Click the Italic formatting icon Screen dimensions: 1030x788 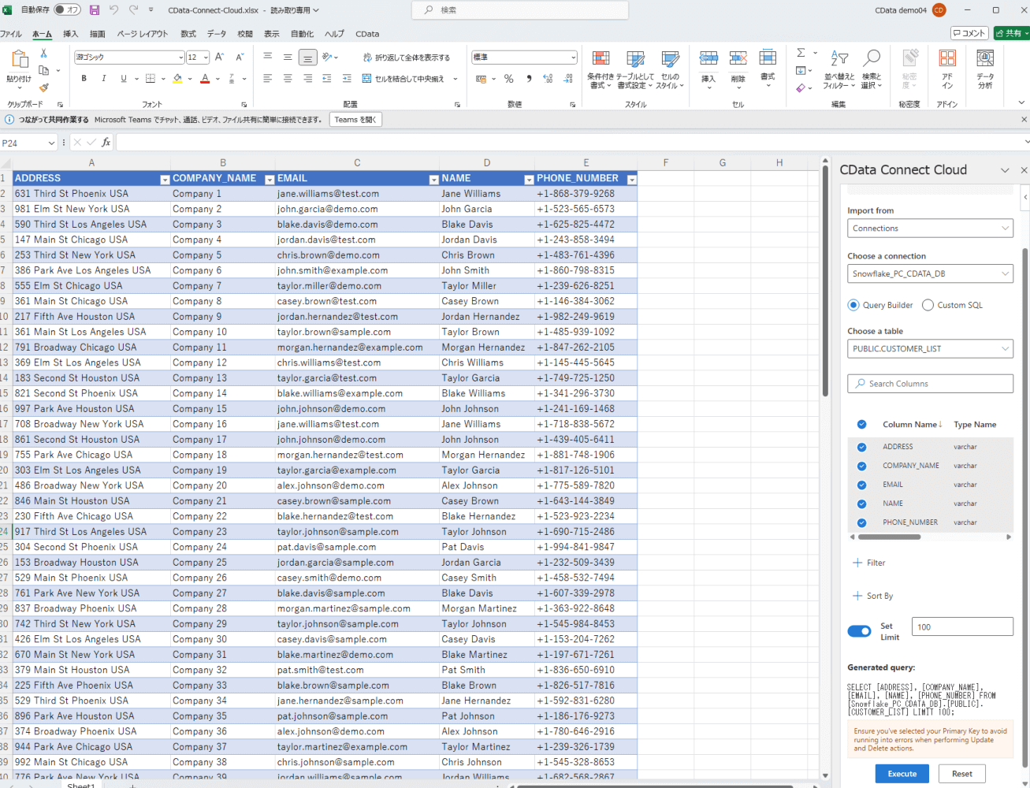tap(104, 79)
